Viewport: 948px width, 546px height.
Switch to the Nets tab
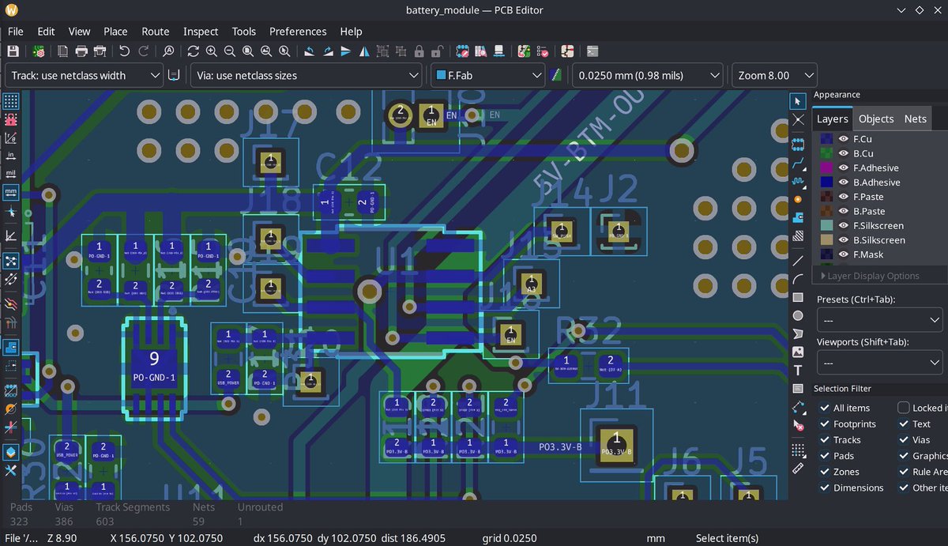pyautogui.click(x=915, y=119)
